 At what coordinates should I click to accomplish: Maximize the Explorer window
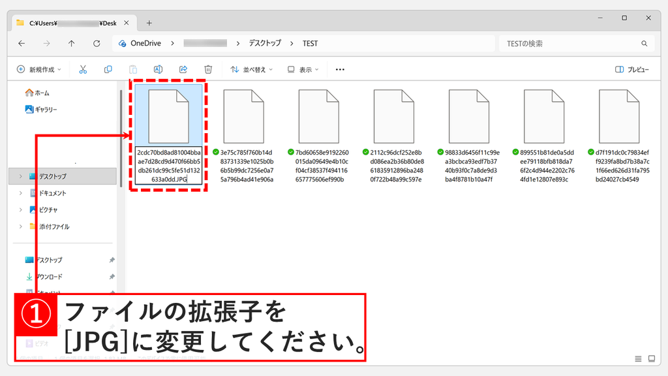(x=624, y=18)
